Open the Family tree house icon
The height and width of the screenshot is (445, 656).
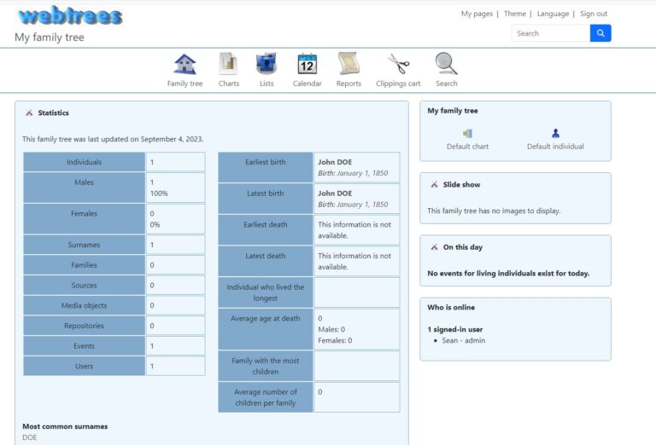click(184, 64)
